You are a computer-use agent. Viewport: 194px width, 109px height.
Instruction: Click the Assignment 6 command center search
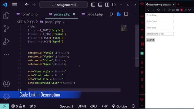(63, 5)
